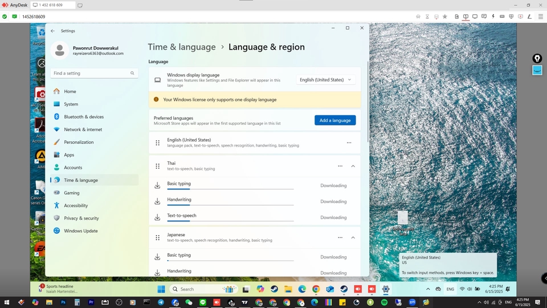Click the Find a setting search field
The image size is (547, 308).
[90, 74]
